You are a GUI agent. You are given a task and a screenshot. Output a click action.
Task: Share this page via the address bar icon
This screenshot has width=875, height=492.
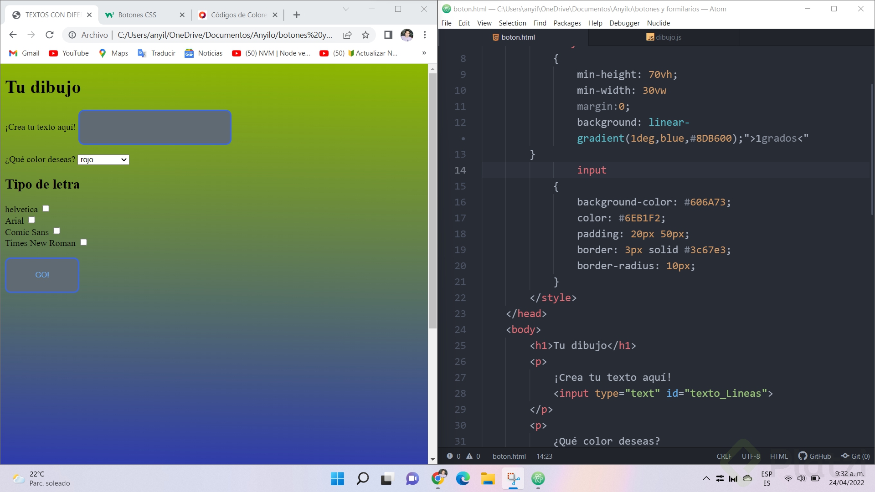[x=347, y=35]
